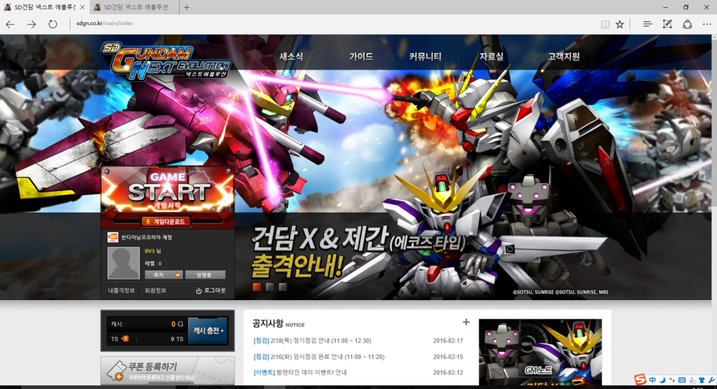Click the TS question mark help icon
This screenshot has width=717, height=389.
click(x=125, y=339)
